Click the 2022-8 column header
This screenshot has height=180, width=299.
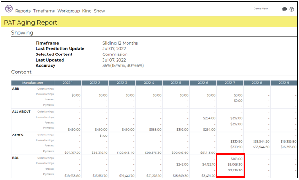257,83
